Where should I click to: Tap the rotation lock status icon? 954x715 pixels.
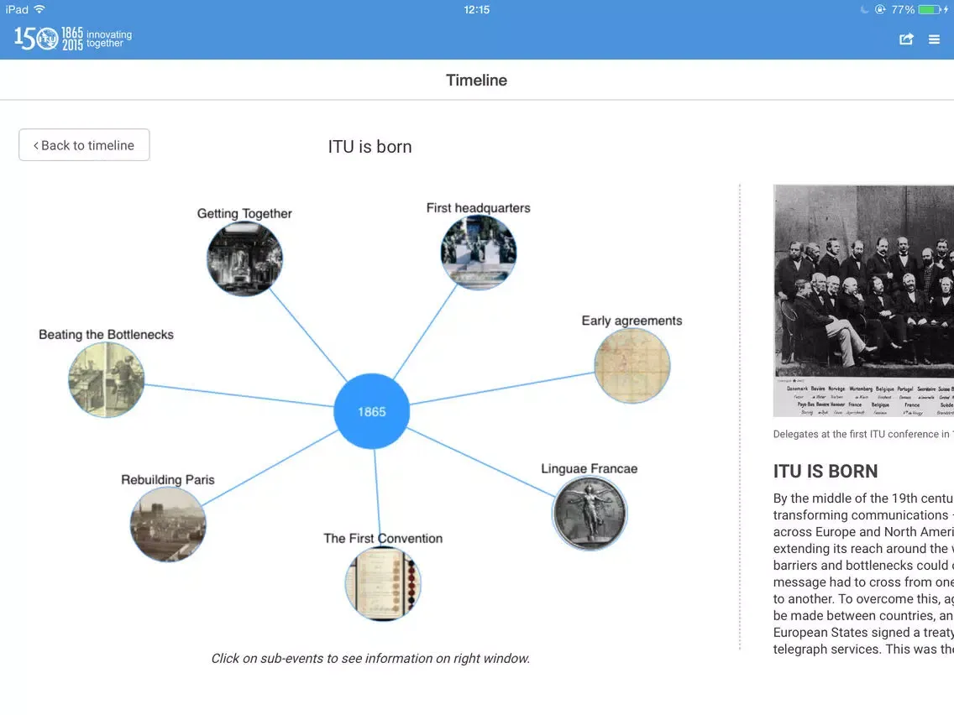880,10
